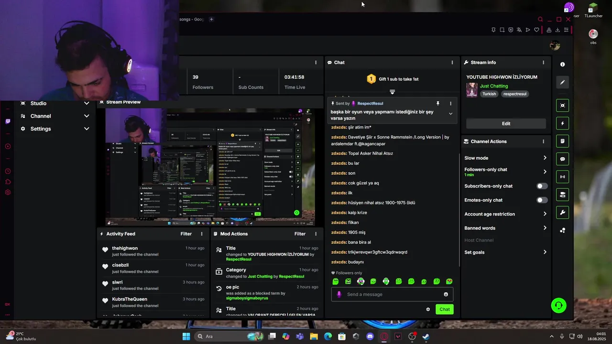Click the chat panel scrollbar

(x=459, y=210)
